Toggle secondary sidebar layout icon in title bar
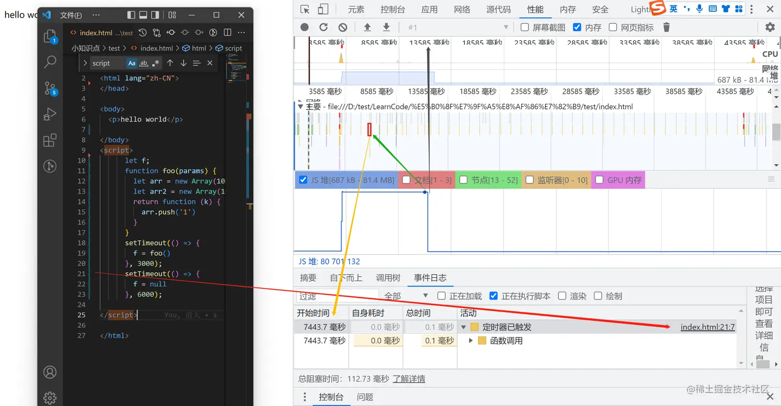 tap(155, 15)
